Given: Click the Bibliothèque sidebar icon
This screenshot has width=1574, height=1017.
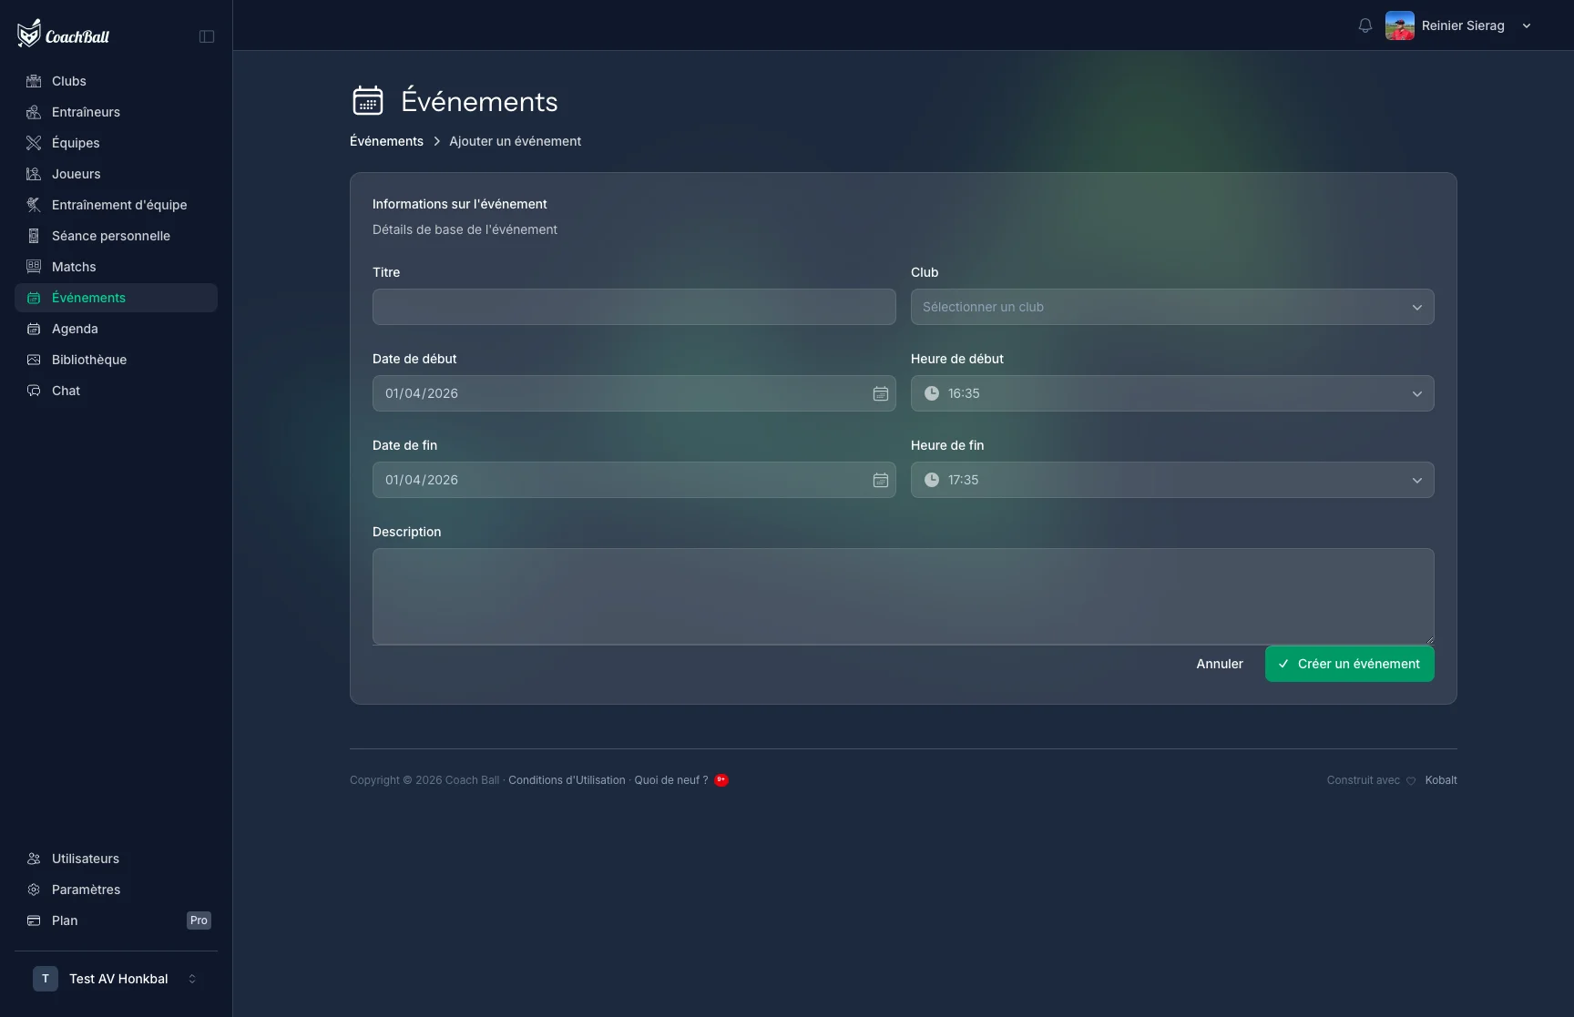Looking at the screenshot, I should pyautogui.click(x=34, y=360).
